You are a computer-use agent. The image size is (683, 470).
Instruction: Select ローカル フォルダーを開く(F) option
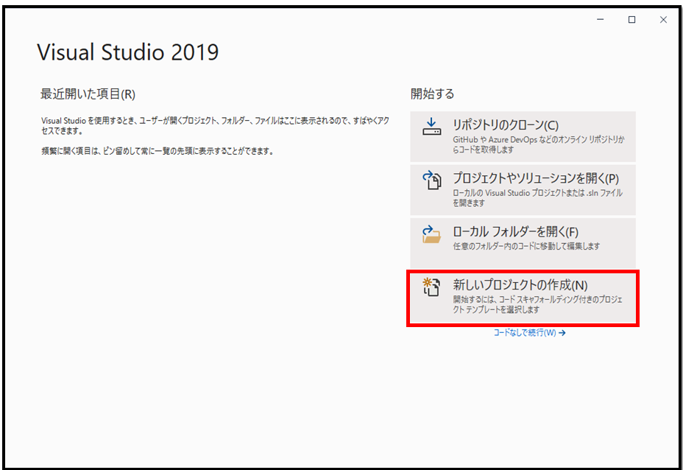(x=523, y=243)
